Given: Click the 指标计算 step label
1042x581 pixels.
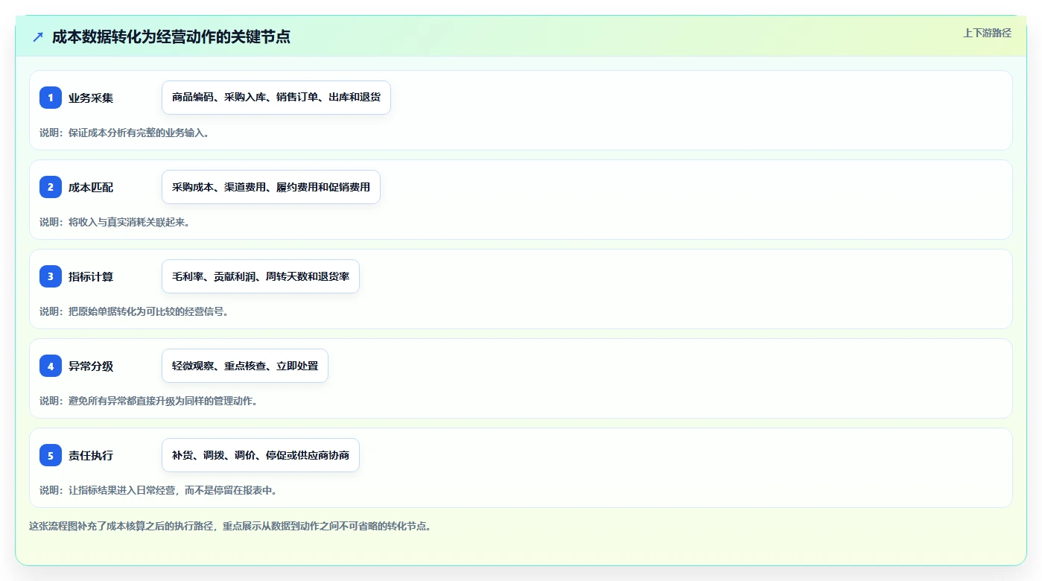Looking at the screenshot, I should 91,276.
